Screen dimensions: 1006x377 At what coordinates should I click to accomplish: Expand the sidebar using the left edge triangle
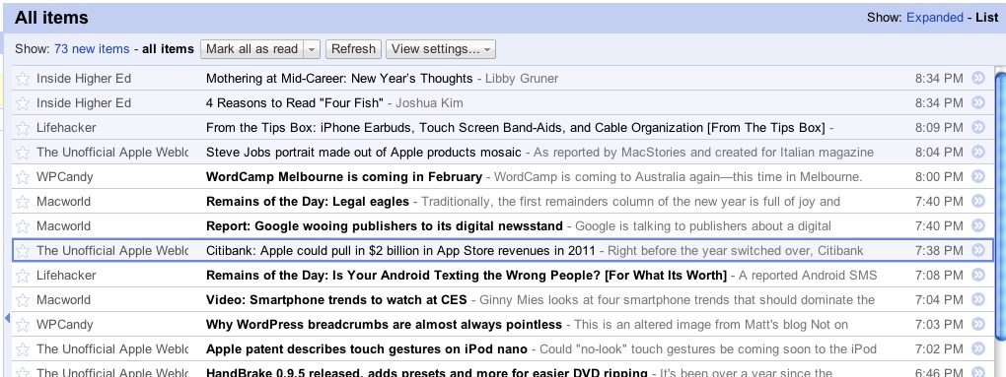7,318
